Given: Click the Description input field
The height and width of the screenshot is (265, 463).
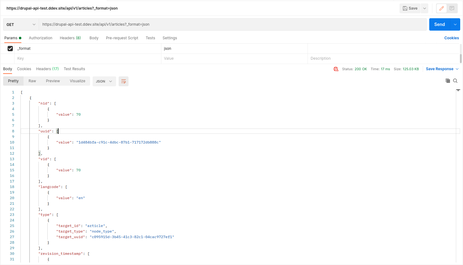Looking at the screenshot, I should point(383,58).
